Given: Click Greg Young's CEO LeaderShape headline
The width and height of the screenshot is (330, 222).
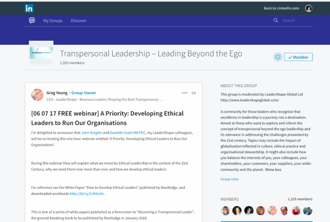Looking at the screenshot, I should tap(105, 99).
